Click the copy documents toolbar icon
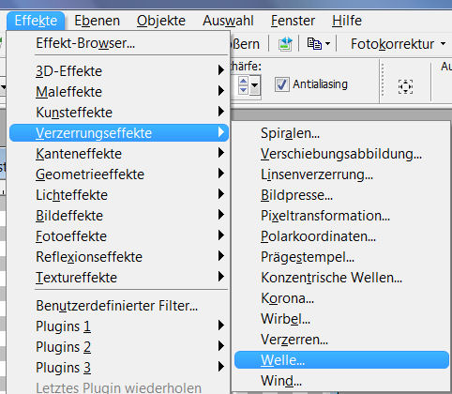This screenshot has width=452, height=394. pos(314,44)
